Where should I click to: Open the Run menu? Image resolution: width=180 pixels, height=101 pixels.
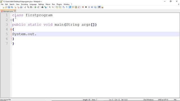click(x=53, y=4)
